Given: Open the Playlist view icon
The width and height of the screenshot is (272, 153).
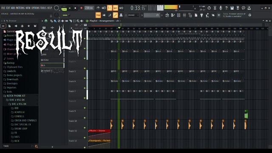Looking at the screenshot, I should [x=167, y=15].
